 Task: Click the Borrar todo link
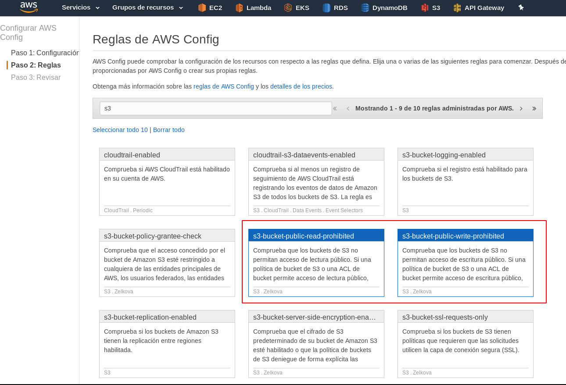(x=168, y=130)
